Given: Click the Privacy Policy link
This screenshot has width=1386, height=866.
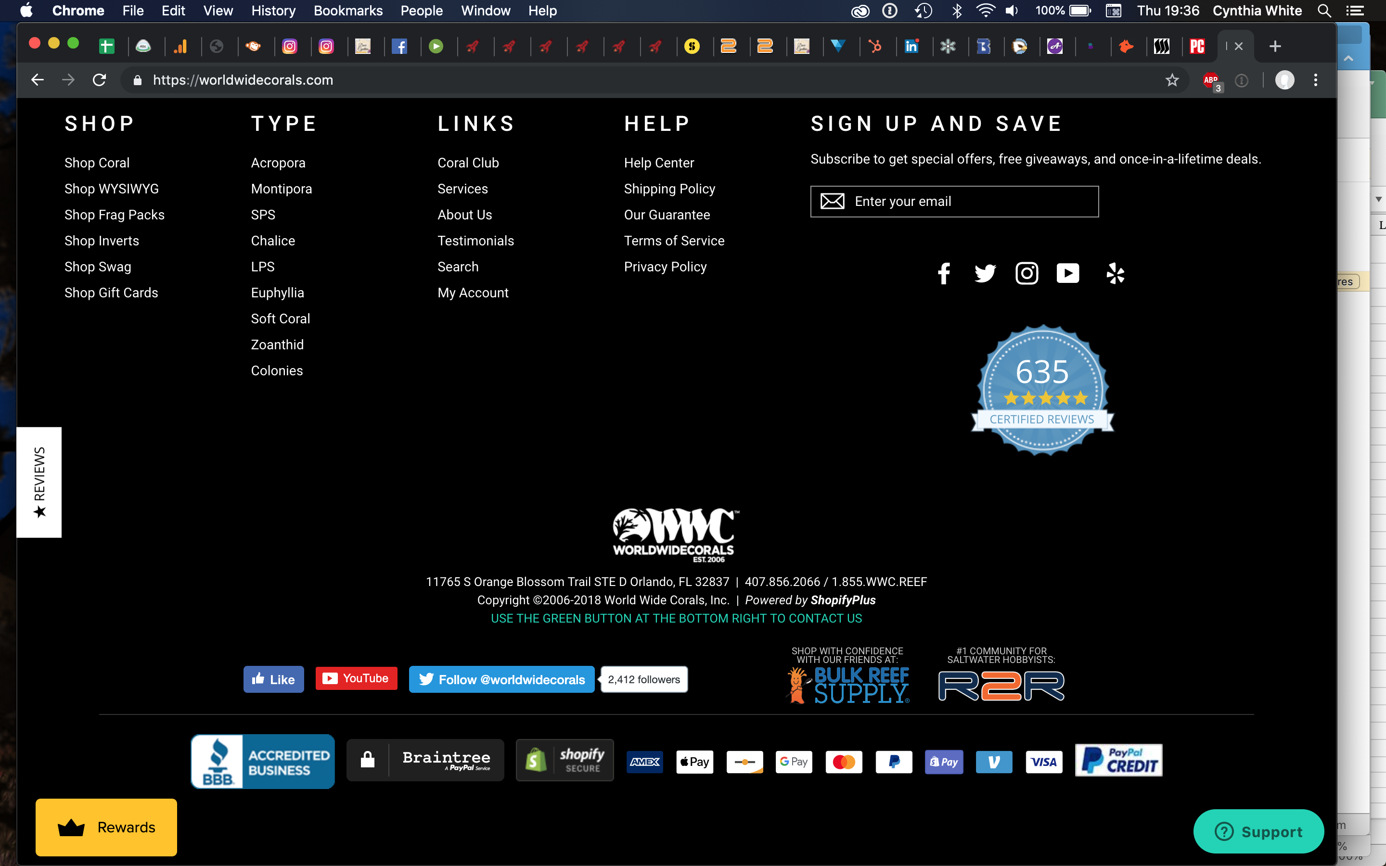Looking at the screenshot, I should (665, 267).
